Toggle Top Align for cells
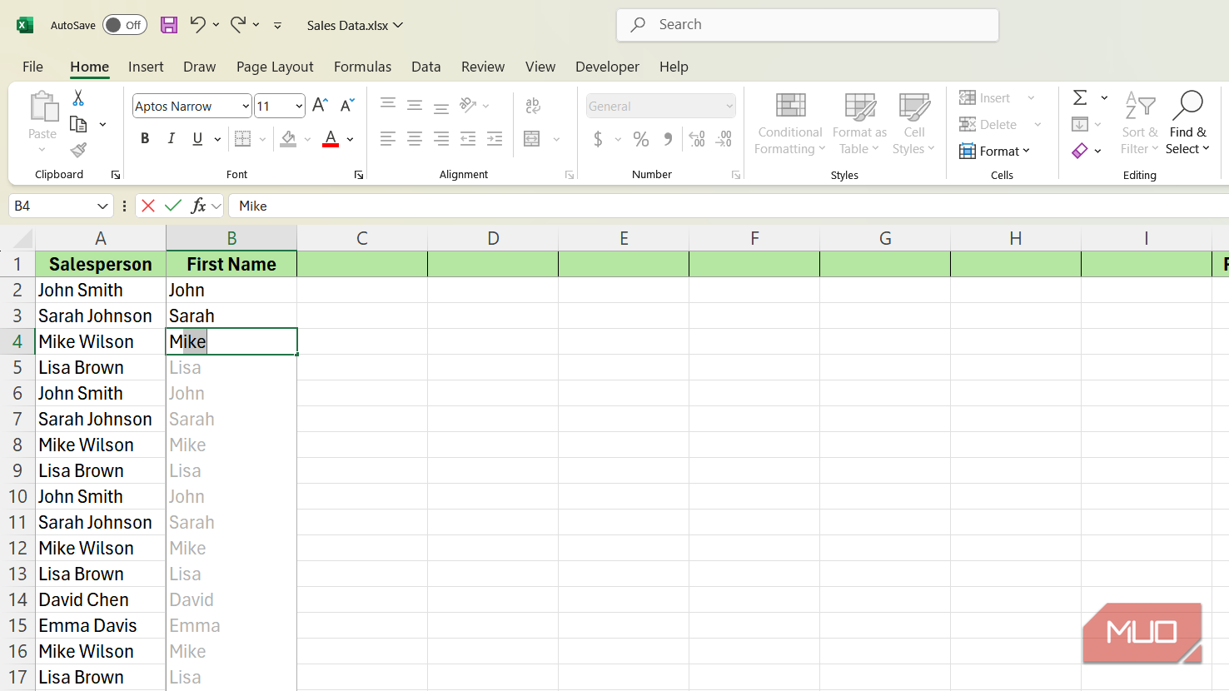Viewport: 1229px width, 691px height. tap(388, 105)
